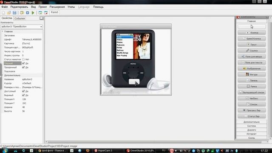Open the Помощь menu

[98, 7]
